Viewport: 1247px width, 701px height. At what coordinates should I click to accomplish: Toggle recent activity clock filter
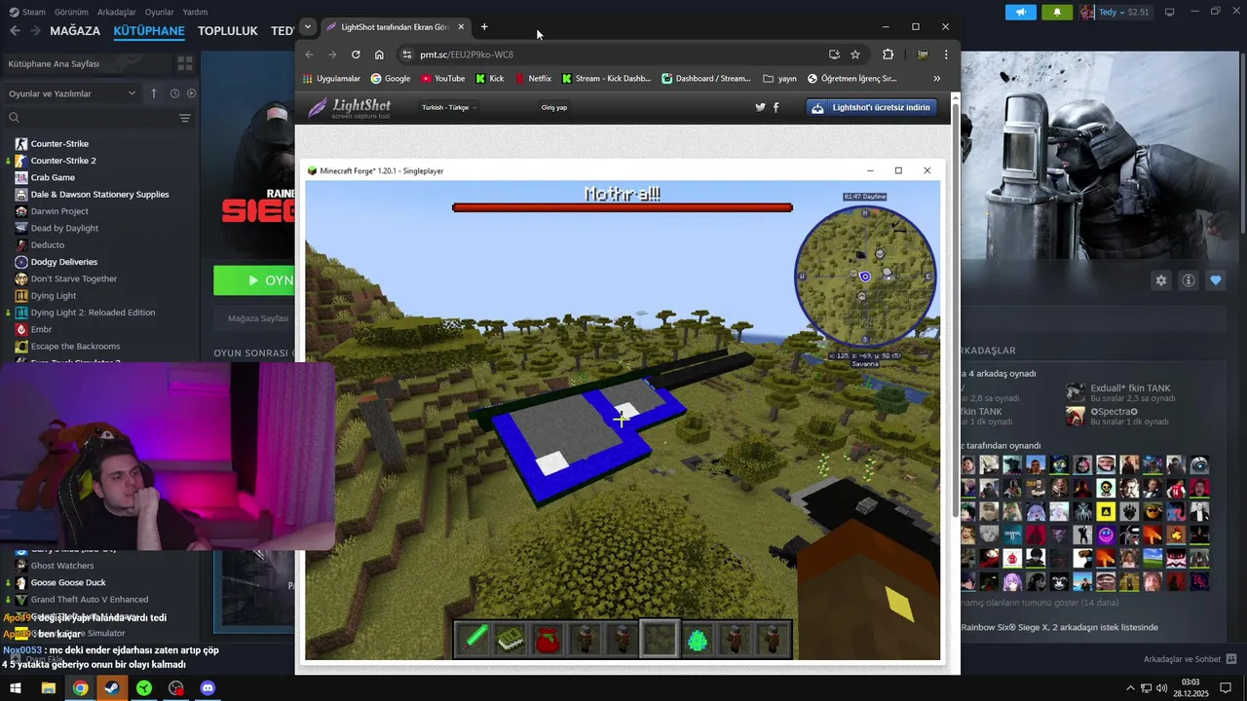coord(175,93)
